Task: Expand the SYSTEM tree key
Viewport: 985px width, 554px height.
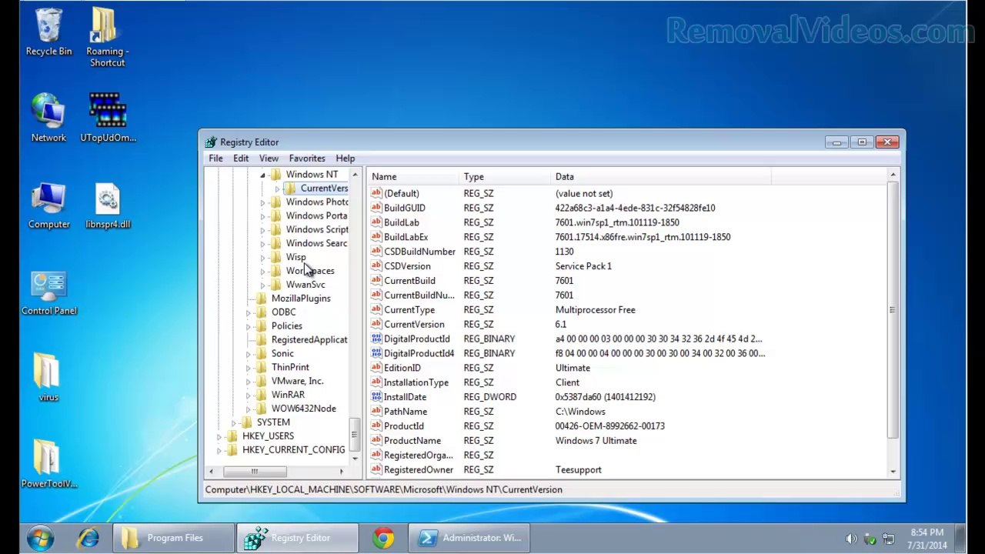Action: point(234,422)
